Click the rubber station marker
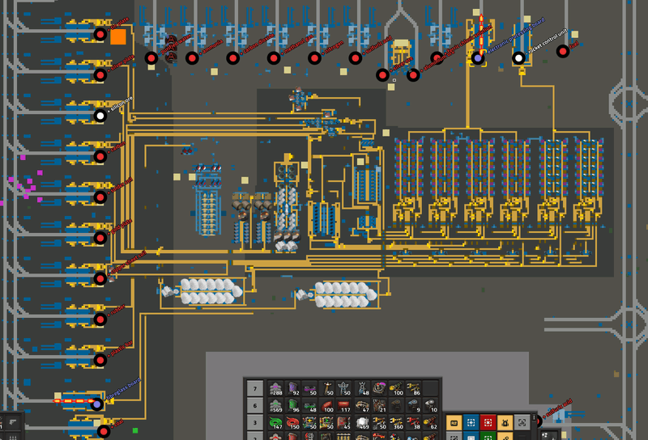 100,319
